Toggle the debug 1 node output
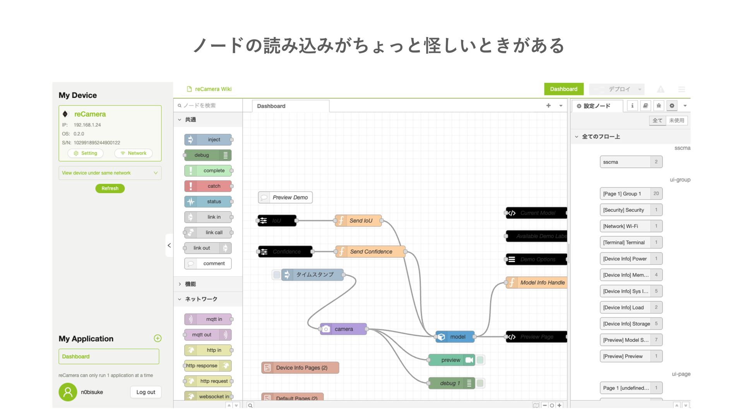Viewport: 743px width, 418px height. [x=480, y=383]
